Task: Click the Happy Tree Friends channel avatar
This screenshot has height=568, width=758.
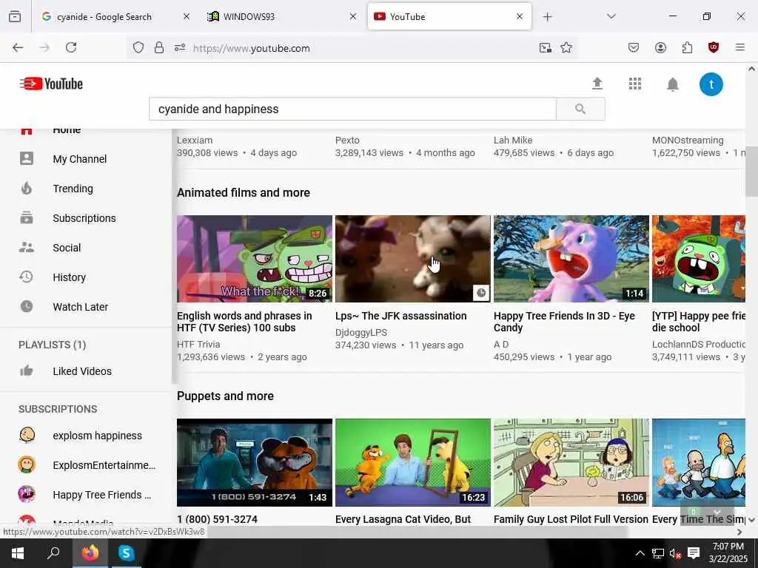Action: 27,494
